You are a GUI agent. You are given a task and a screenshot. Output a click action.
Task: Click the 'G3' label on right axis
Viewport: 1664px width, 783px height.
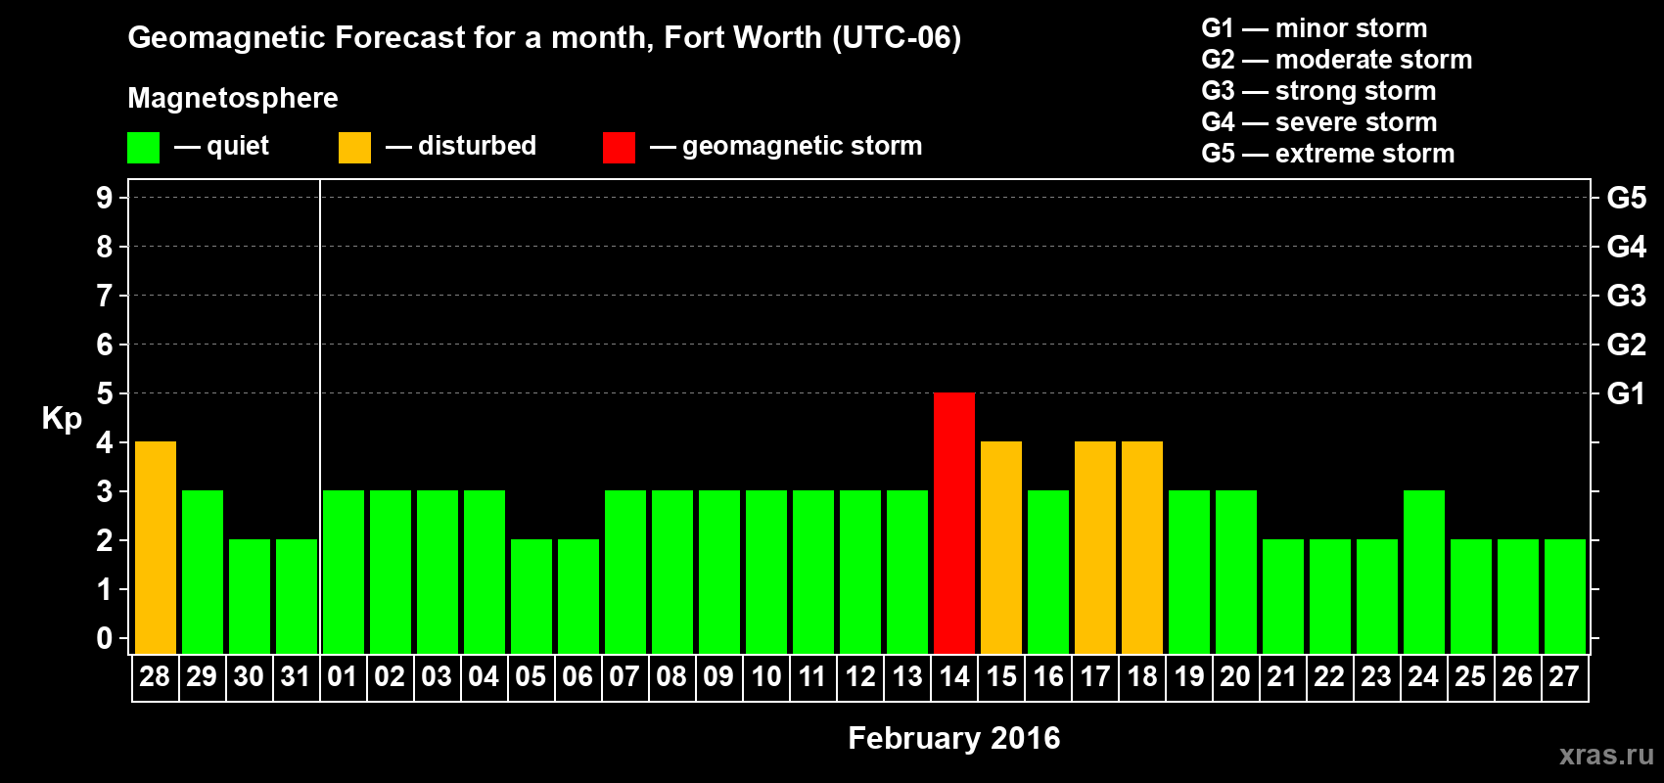tap(1627, 297)
